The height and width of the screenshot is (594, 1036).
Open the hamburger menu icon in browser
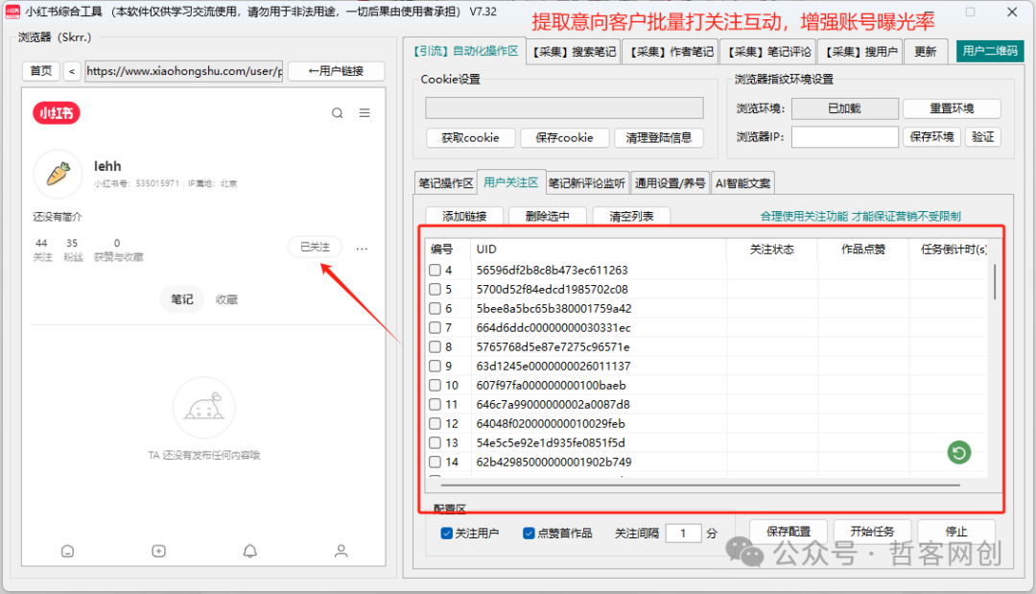[x=365, y=113]
